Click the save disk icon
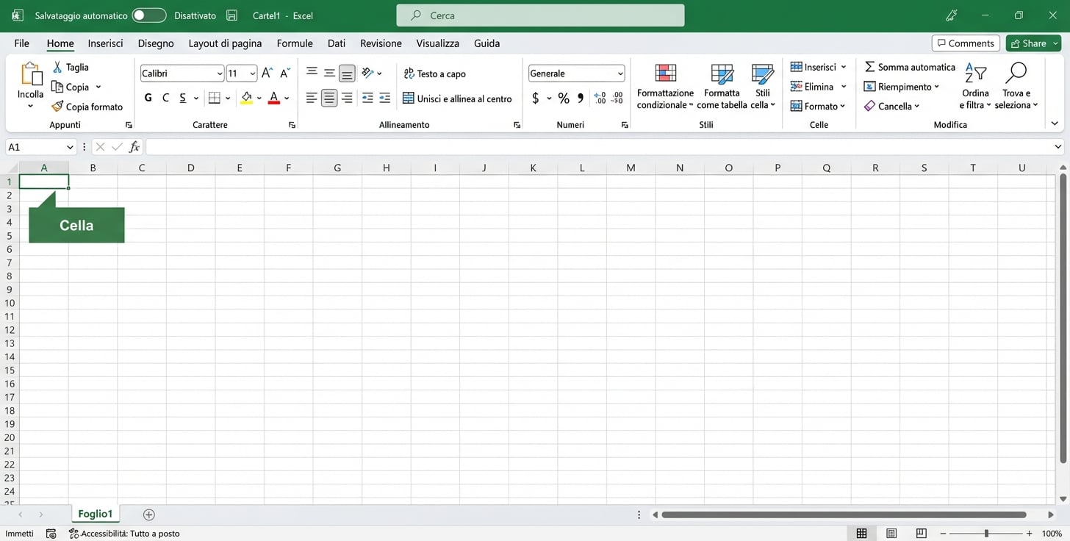The height and width of the screenshot is (541, 1070). pyautogui.click(x=232, y=15)
